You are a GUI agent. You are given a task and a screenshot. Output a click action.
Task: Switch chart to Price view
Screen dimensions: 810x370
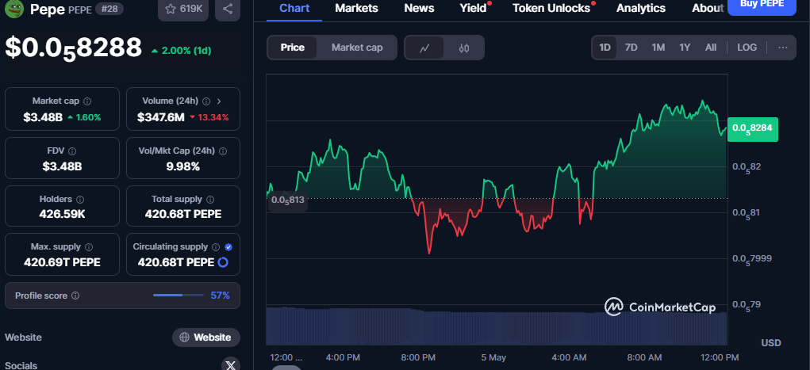[293, 48]
